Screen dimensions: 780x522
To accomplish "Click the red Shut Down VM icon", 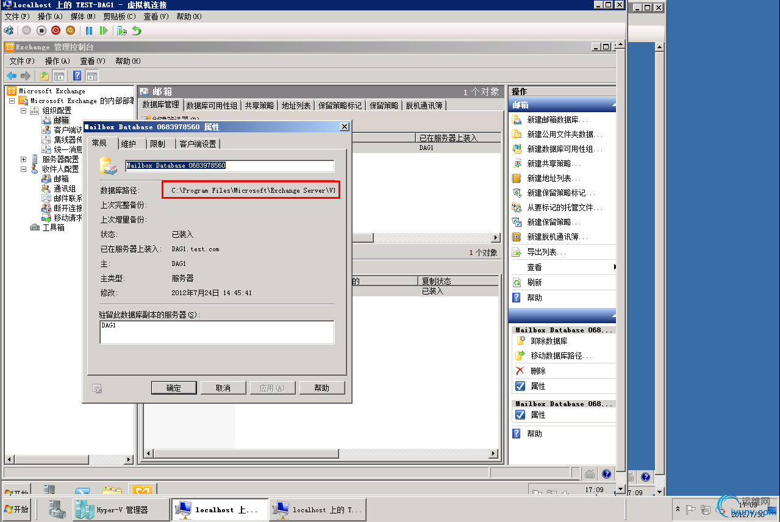I will tap(55, 30).
